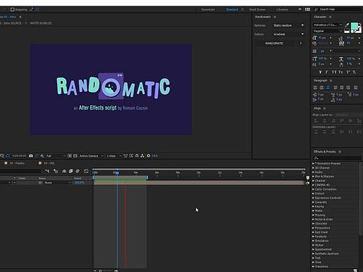Open the viewer resolution Full dropdown
The height and width of the screenshot is (272, 363).
56,156
